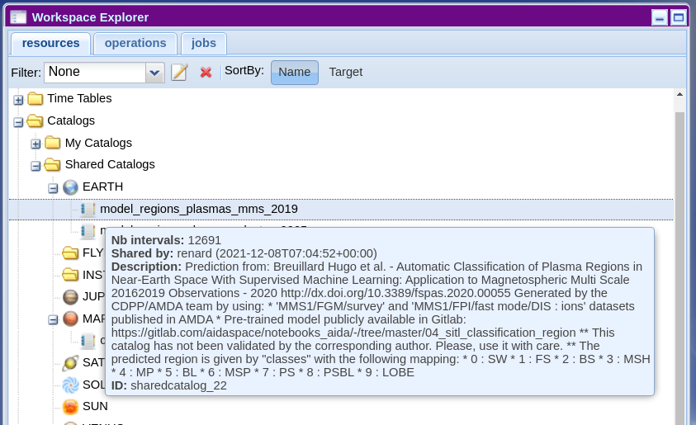Expand the Time Tables node
Image resolution: width=696 pixels, height=425 pixels.
(x=18, y=100)
